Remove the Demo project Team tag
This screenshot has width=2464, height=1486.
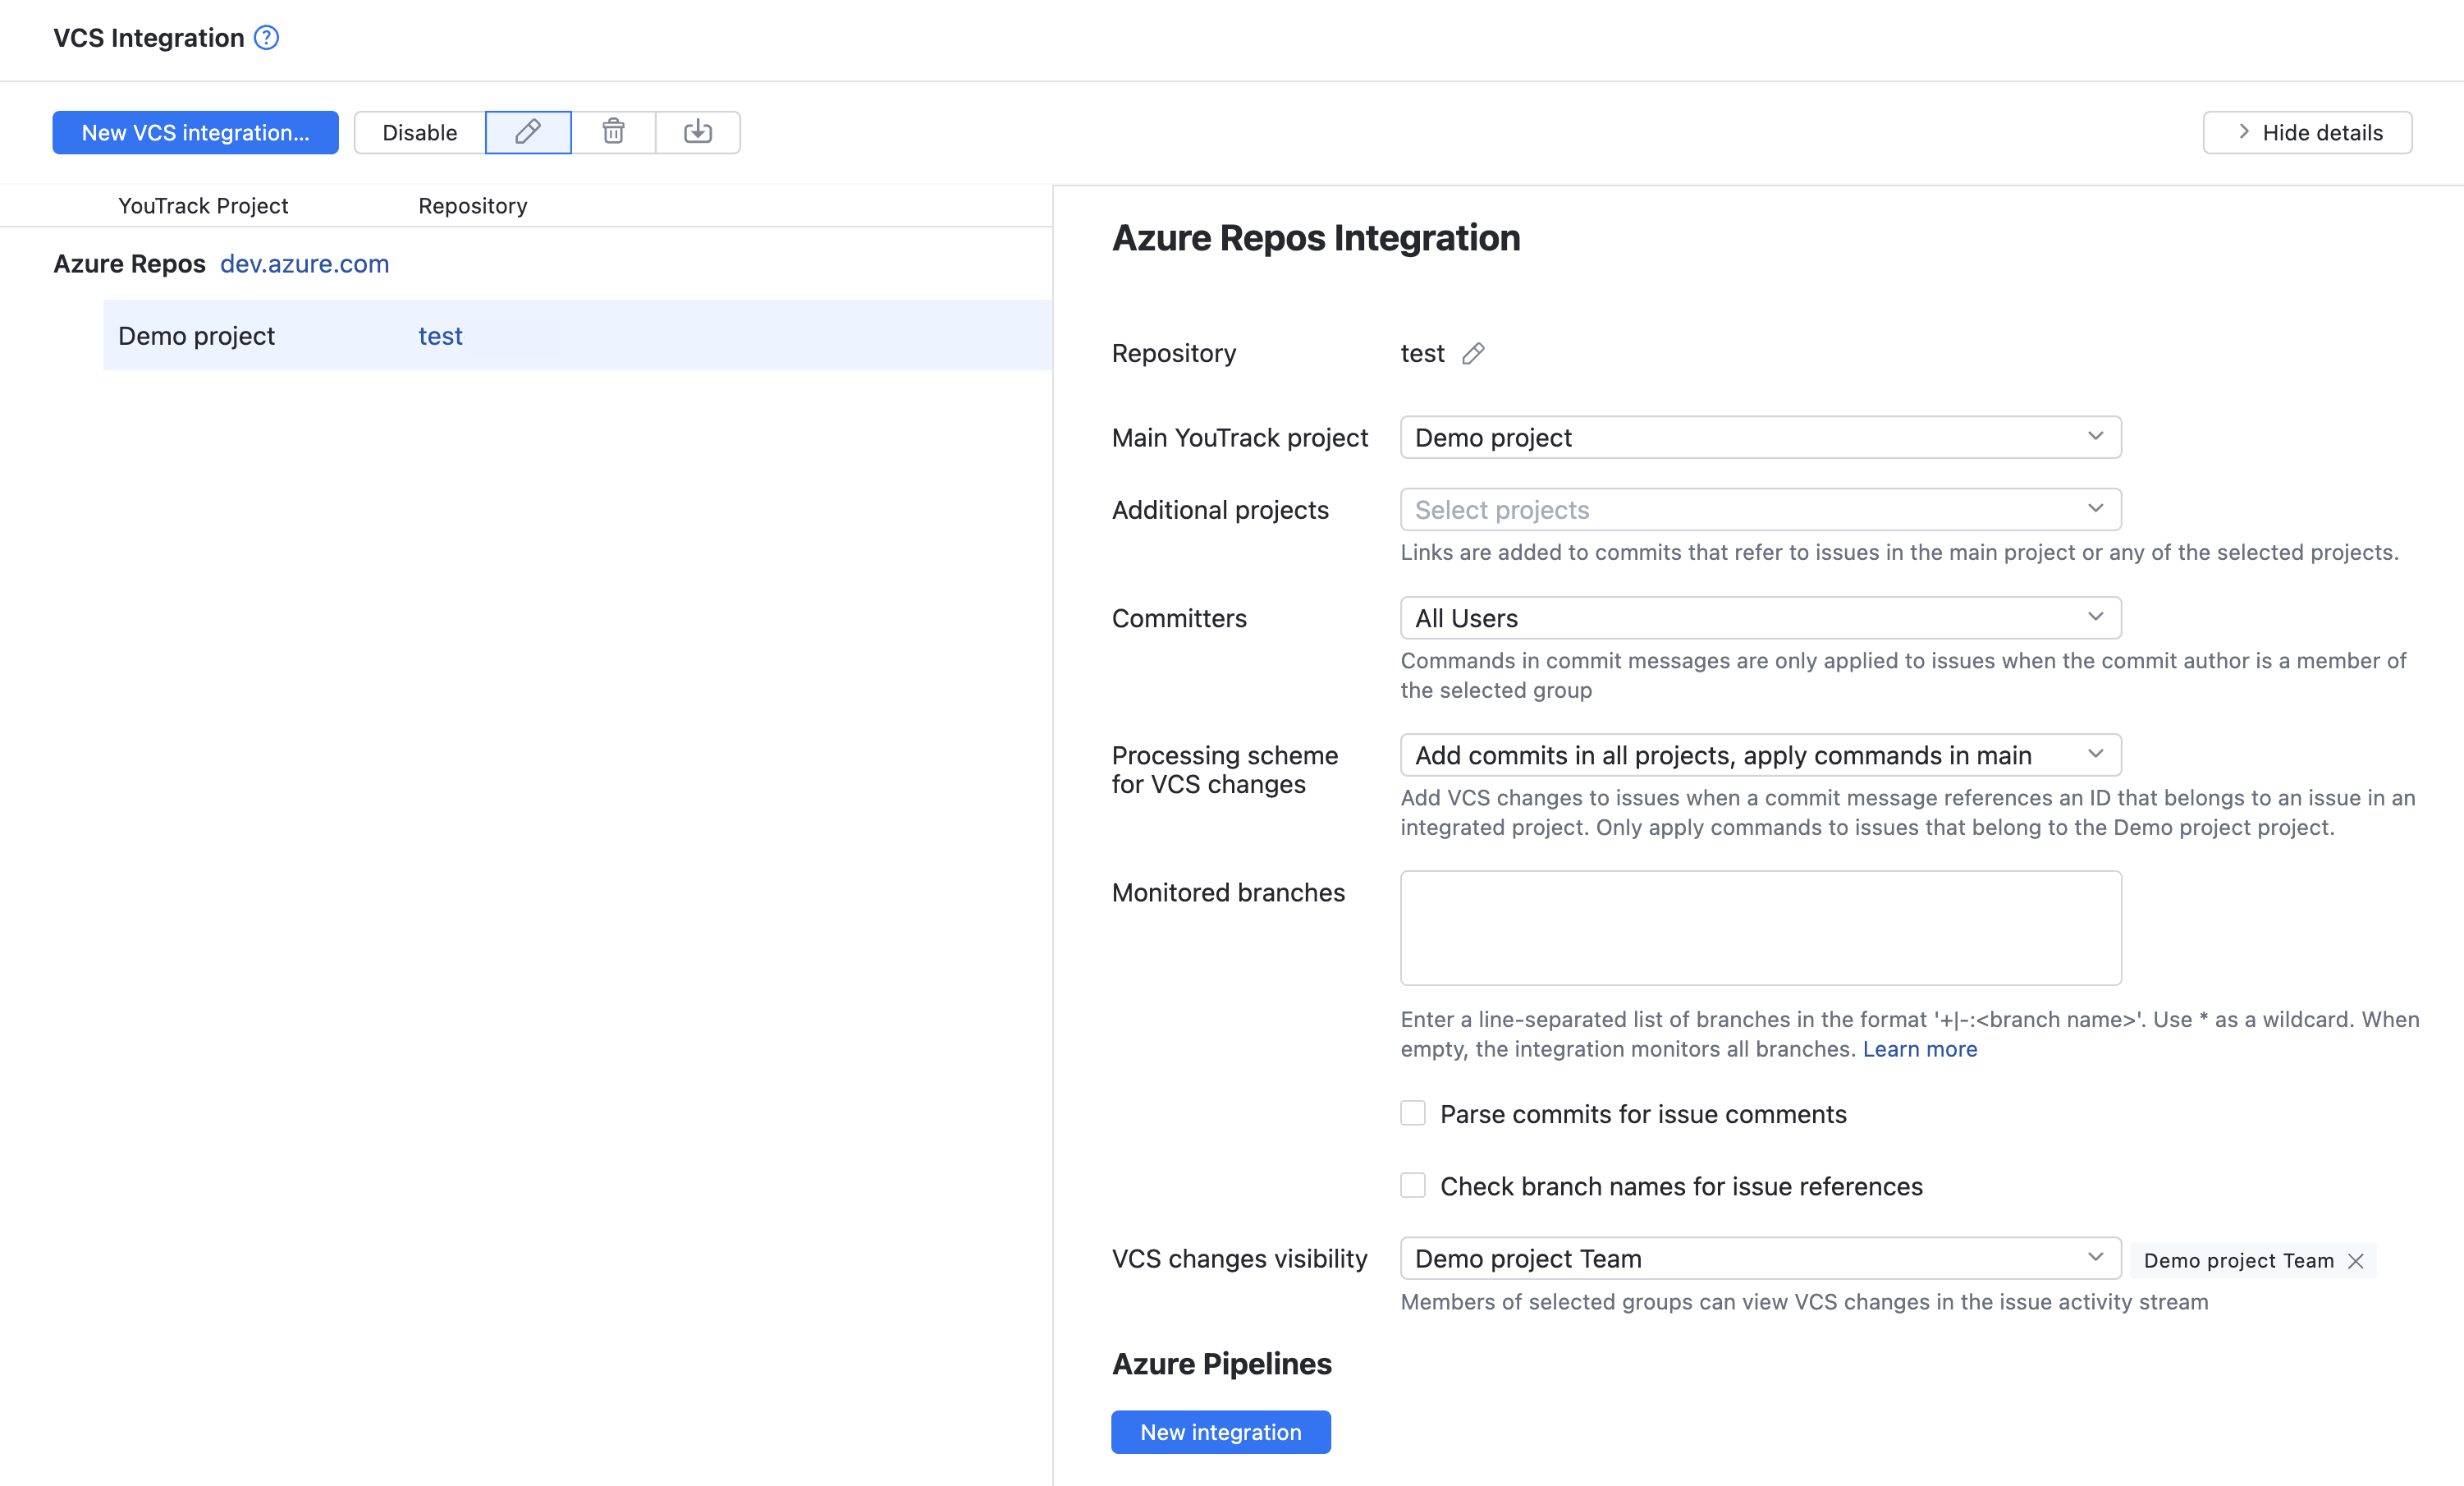2356,1260
